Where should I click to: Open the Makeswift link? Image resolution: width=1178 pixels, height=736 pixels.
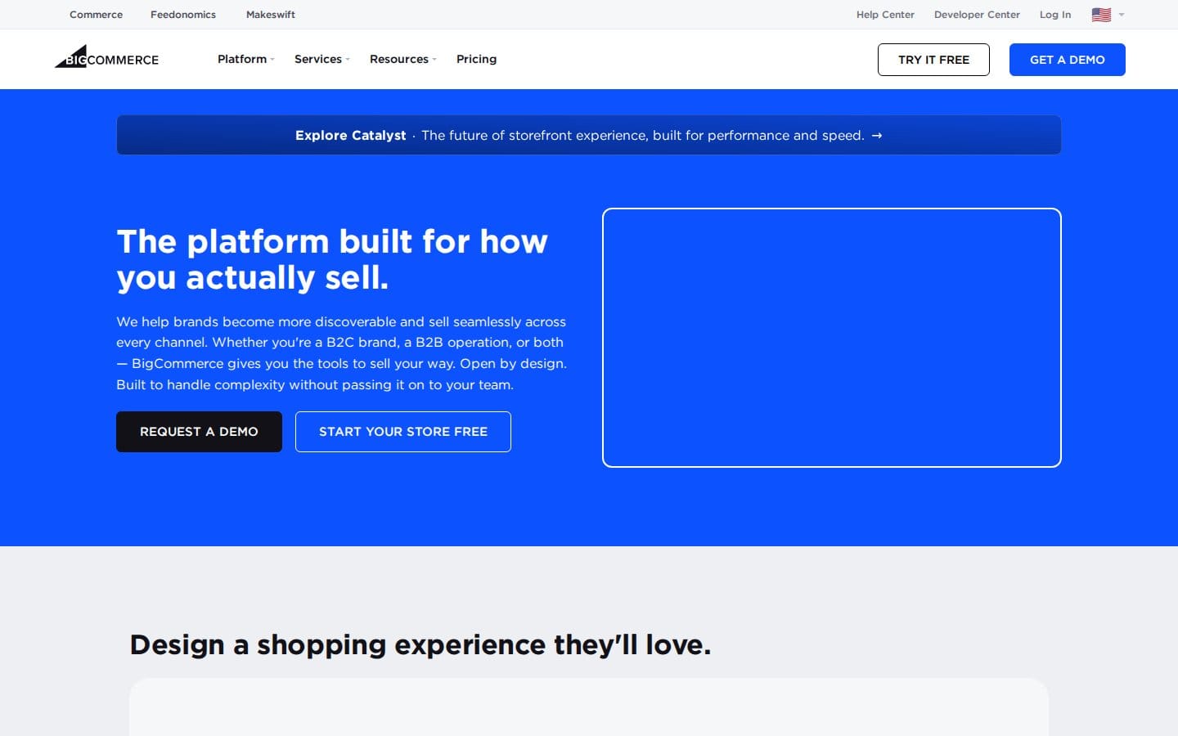click(x=271, y=15)
